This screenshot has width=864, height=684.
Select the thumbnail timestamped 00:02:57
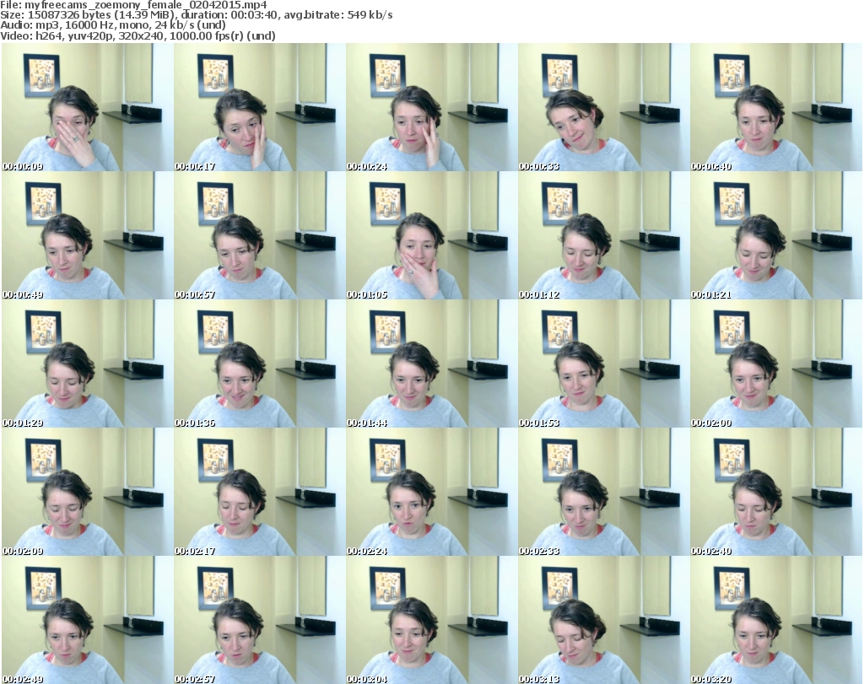[260, 620]
